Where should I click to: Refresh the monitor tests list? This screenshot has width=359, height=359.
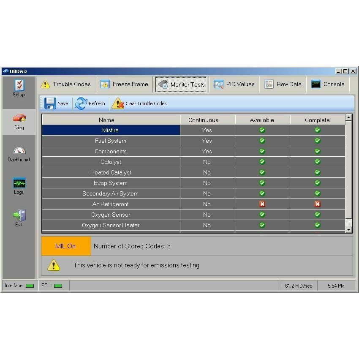pyautogui.click(x=90, y=103)
